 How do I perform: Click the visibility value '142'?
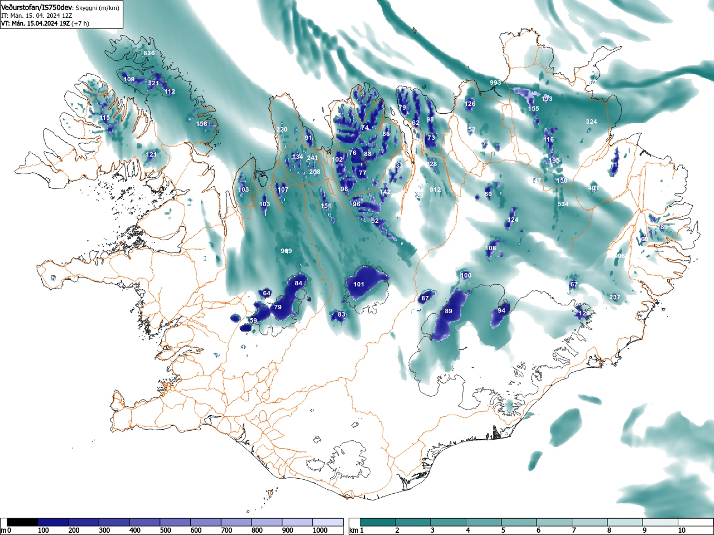(385, 192)
